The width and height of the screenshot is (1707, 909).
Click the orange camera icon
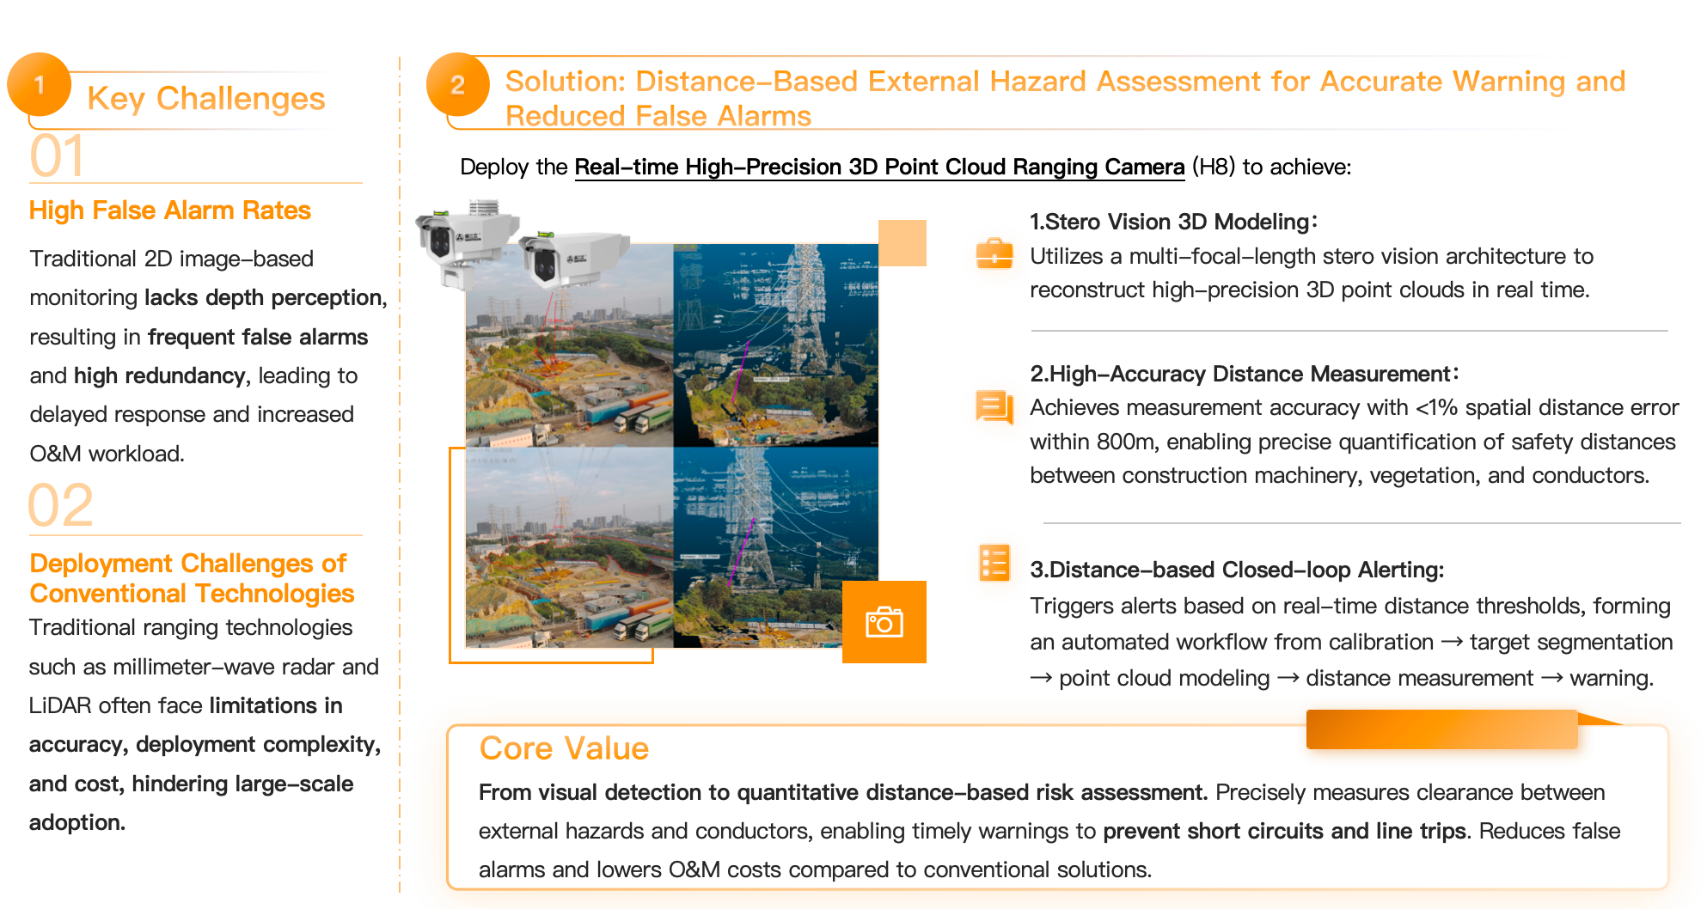tap(884, 622)
